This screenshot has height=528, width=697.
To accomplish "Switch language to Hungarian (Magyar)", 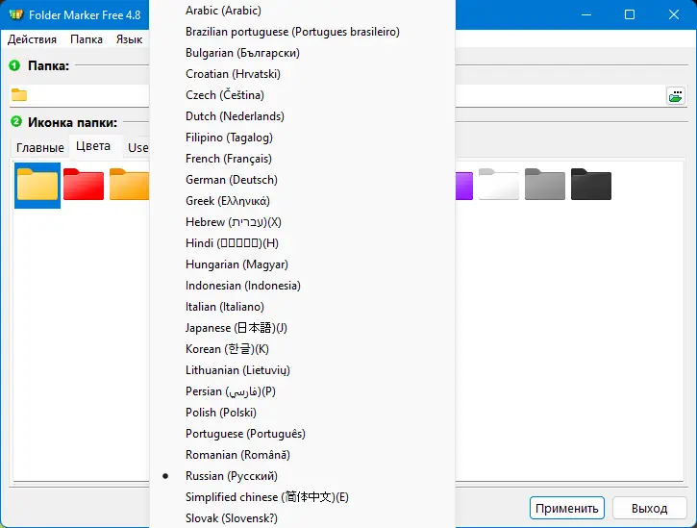I will coord(302,264).
